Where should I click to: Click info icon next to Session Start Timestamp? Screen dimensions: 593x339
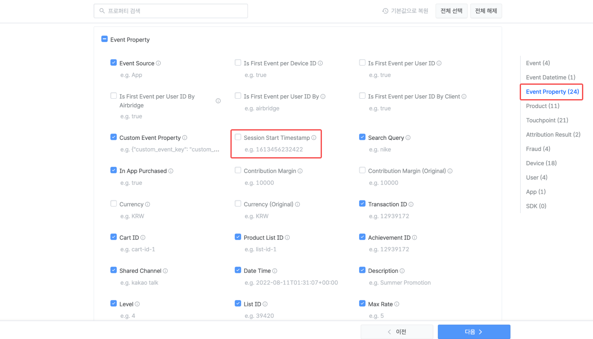tap(314, 138)
